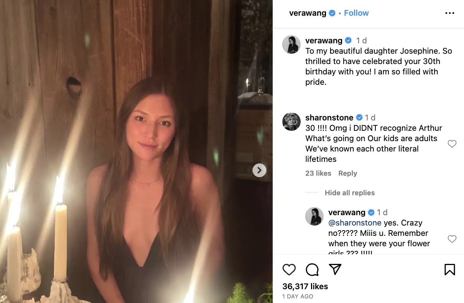Open verawang profile from header username
464x303 pixels.
[308, 13]
